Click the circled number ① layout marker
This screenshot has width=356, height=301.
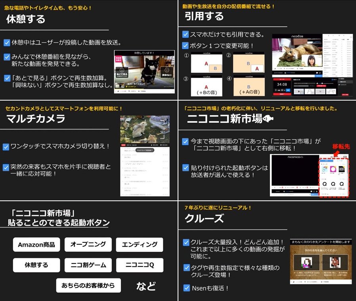point(186,55)
